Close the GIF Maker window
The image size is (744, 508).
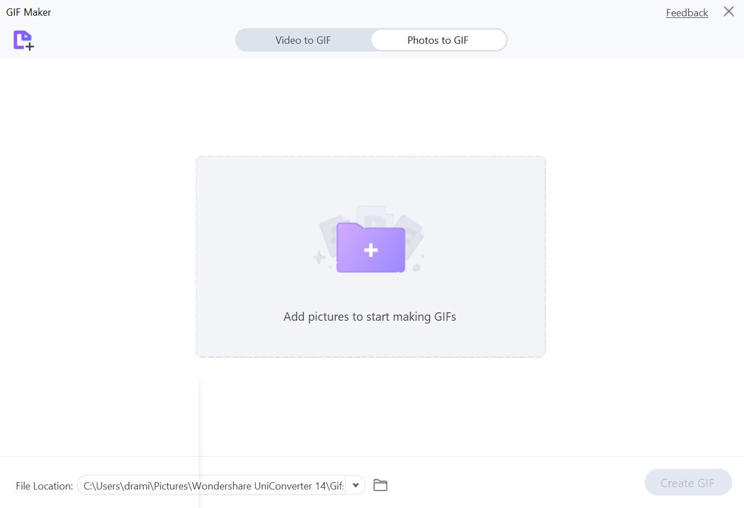[x=729, y=11]
